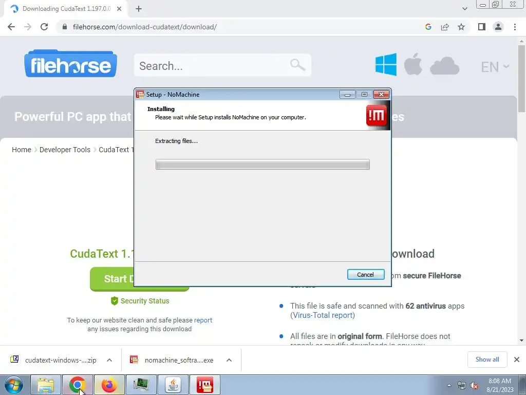
Task: Click the Extracting files status text
Action: pos(176,141)
